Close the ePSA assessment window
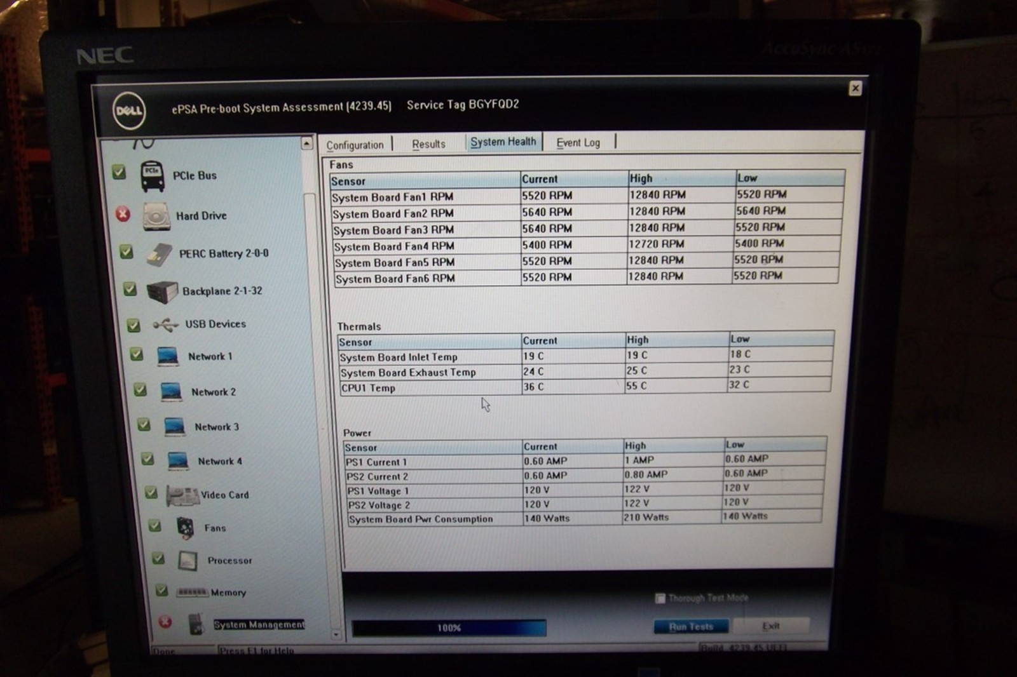The height and width of the screenshot is (677, 1017). tap(856, 88)
